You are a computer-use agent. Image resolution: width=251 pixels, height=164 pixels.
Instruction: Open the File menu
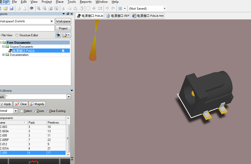[14, 2]
